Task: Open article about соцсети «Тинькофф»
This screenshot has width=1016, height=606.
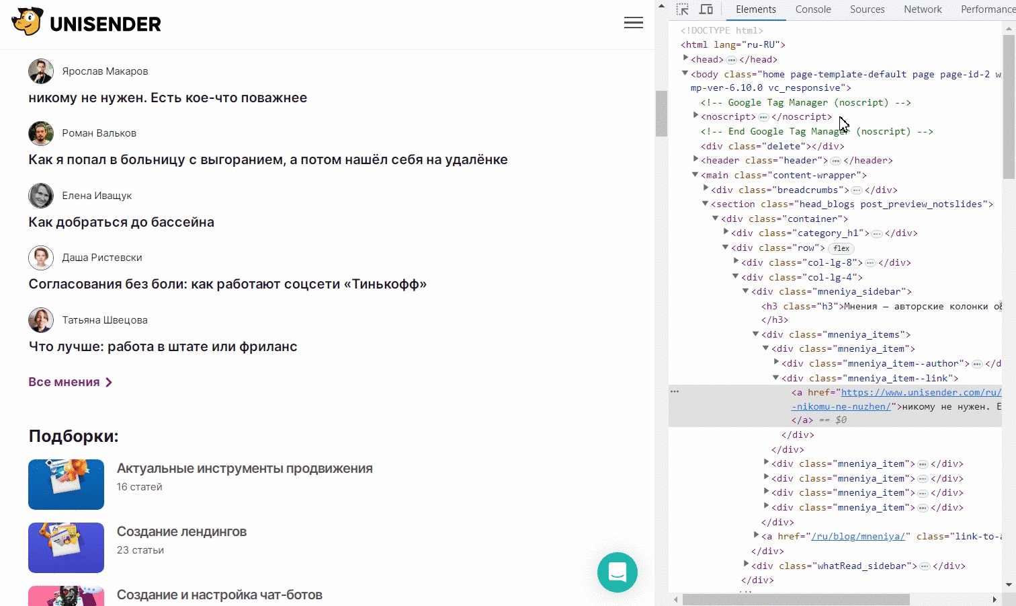Action: (227, 284)
